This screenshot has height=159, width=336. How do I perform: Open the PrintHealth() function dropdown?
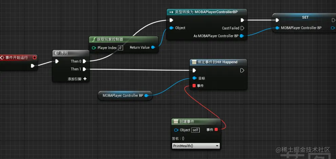click(x=196, y=146)
